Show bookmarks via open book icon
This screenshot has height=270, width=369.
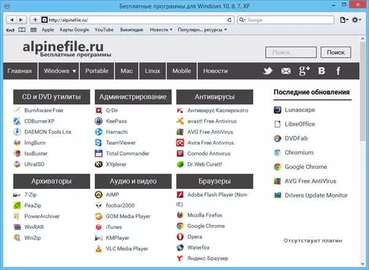click(22, 30)
